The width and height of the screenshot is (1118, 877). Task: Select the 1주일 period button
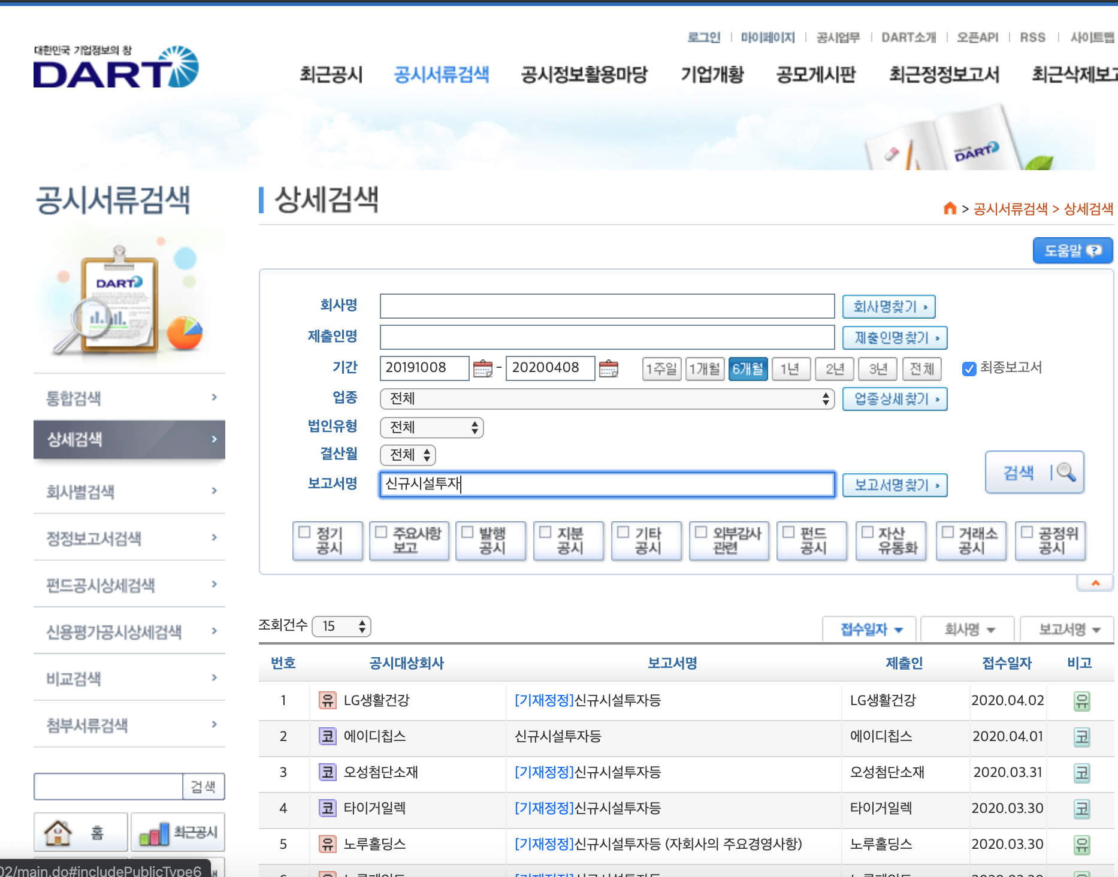tap(661, 368)
